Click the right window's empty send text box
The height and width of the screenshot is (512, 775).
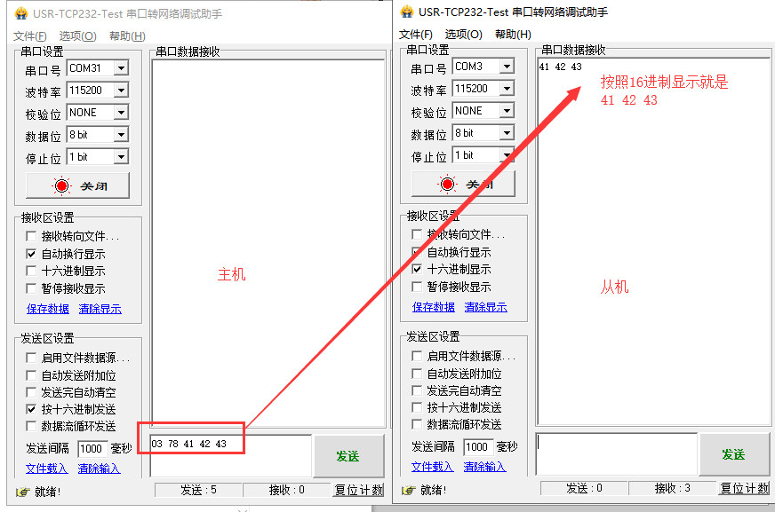(x=617, y=453)
